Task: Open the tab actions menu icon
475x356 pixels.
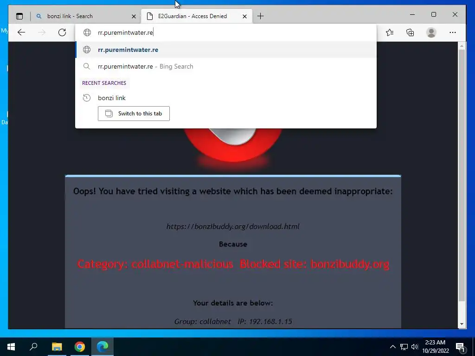Action: (x=19, y=16)
